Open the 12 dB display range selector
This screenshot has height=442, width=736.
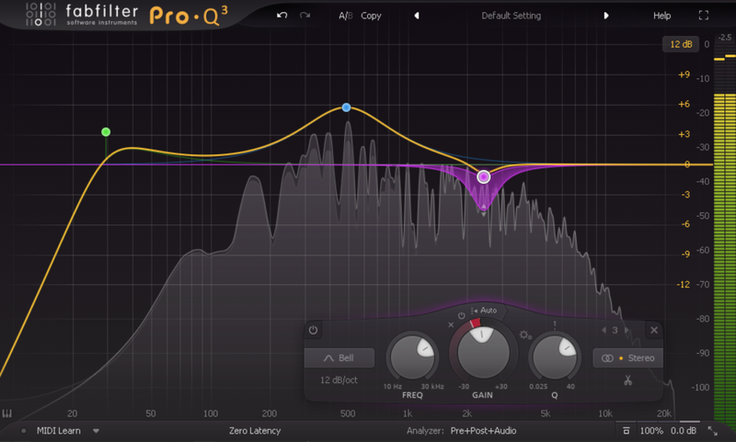click(681, 44)
